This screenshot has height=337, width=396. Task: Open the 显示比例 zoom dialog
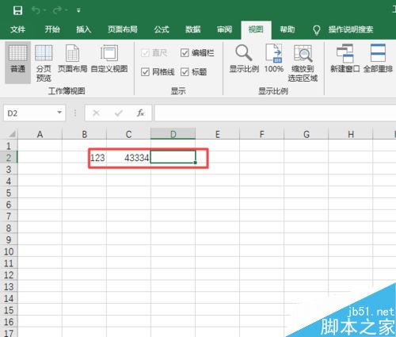pyautogui.click(x=244, y=59)
